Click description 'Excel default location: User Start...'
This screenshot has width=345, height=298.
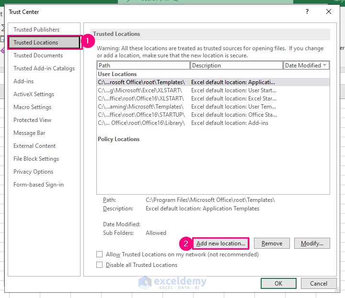tap(234, 90)
